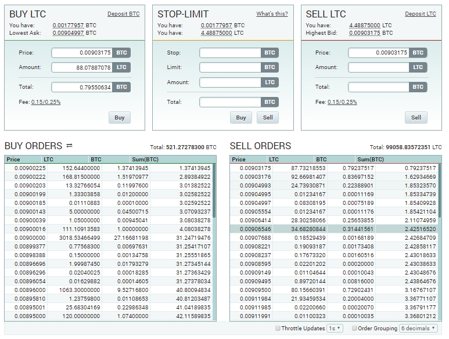Click Buy button in the STOP-LIMIT panel
Screen dimensions: 449x339
click(241, 117)
